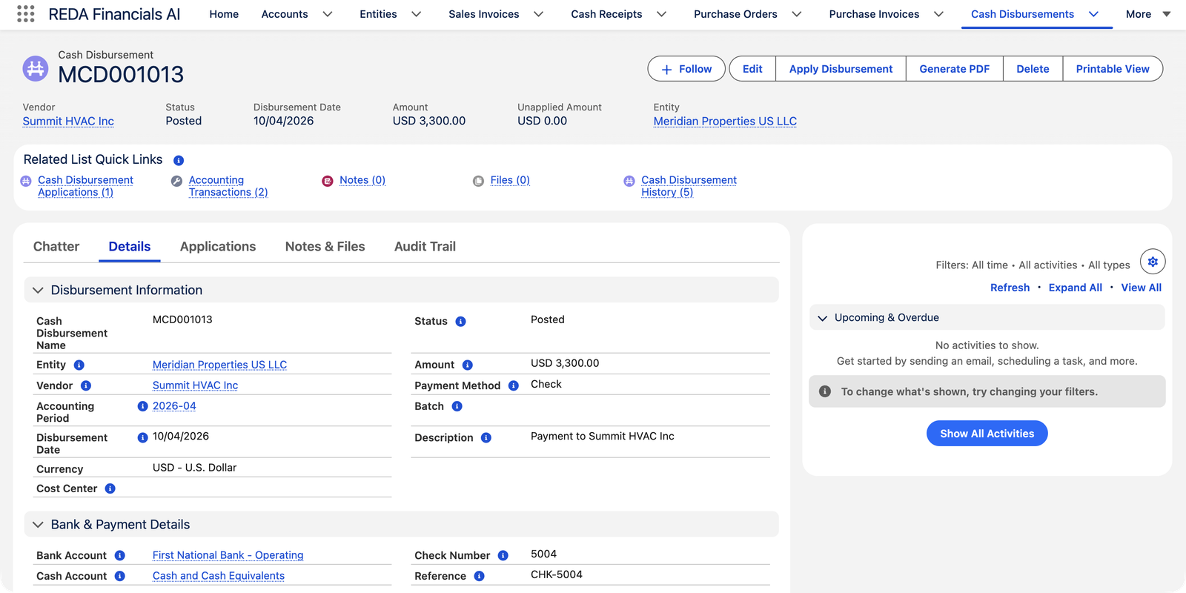
Task: Show help for Check Number field
Action: point(503,556)
